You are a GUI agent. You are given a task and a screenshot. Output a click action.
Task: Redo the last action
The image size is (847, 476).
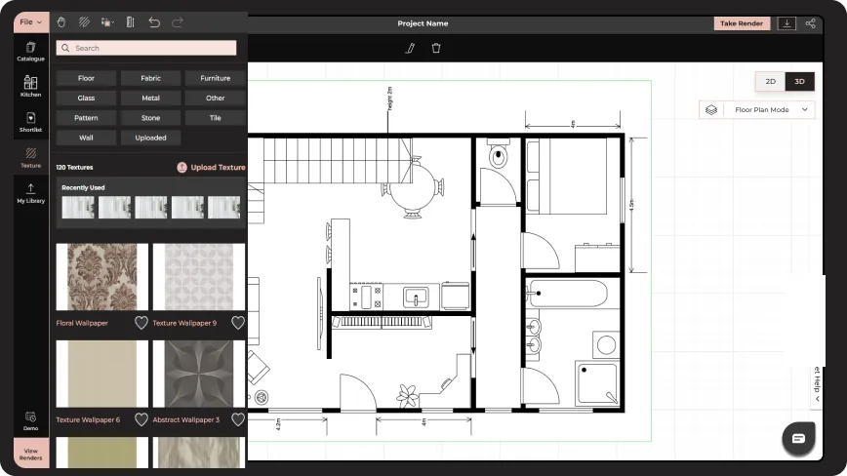(x=178, y=22)
